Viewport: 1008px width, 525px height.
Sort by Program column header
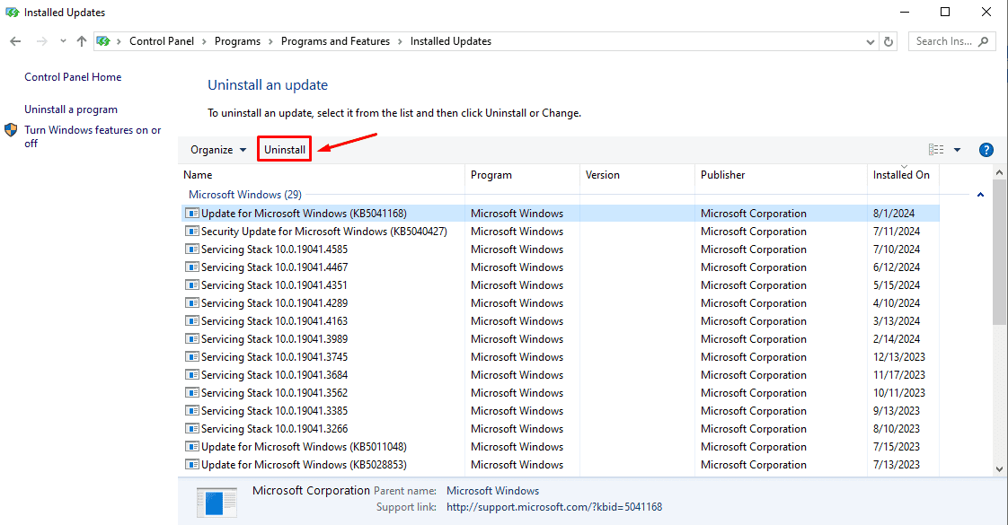click(522, 175)
